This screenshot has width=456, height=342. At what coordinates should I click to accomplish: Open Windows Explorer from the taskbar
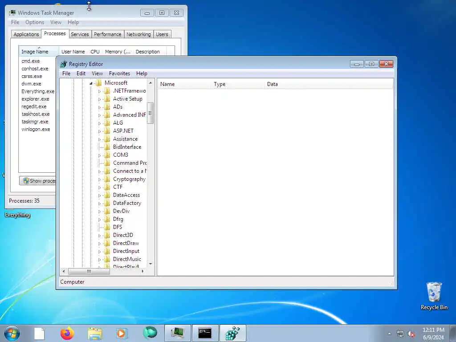(x=95, y=334)
